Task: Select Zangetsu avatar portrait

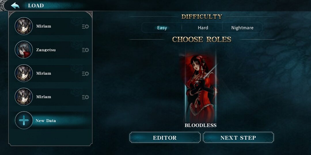Action: coord(24,50)
